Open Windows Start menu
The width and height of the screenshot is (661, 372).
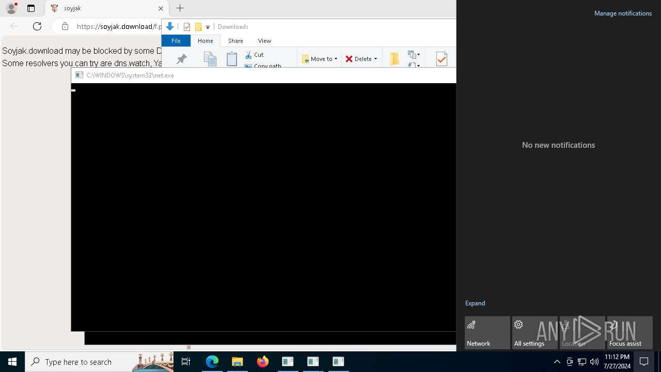click(12, 362)
